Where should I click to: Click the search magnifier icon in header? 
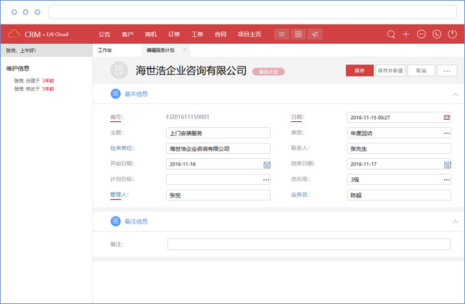391,34
